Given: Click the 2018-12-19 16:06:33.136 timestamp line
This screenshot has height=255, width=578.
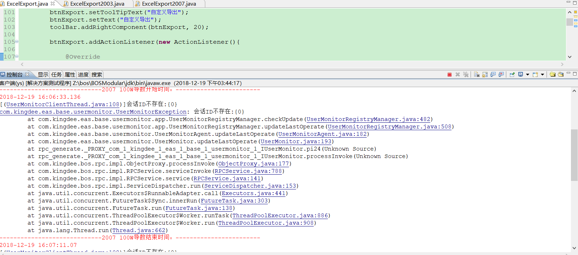Looking at the screenshot, I should (40, 97).
